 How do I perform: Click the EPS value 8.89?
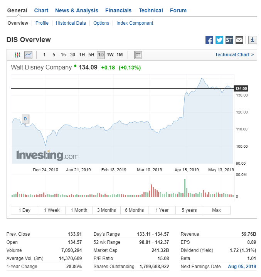click(252, 242)
